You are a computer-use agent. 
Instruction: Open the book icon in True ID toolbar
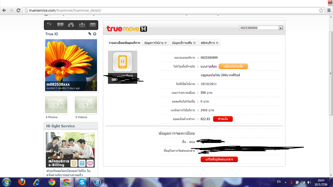pyautogui.click(x=60, y=25)
